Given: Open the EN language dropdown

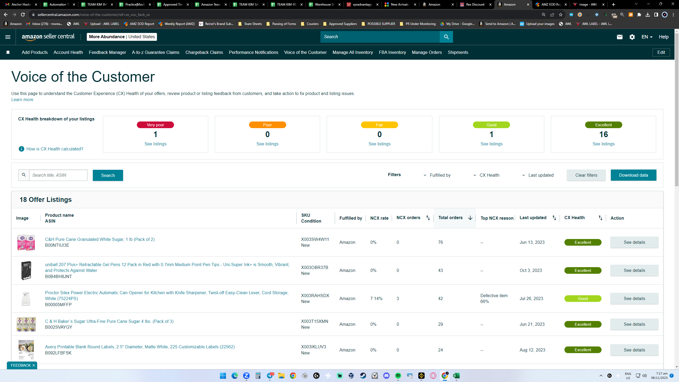Looking at the screenshot, I should 647,37.
